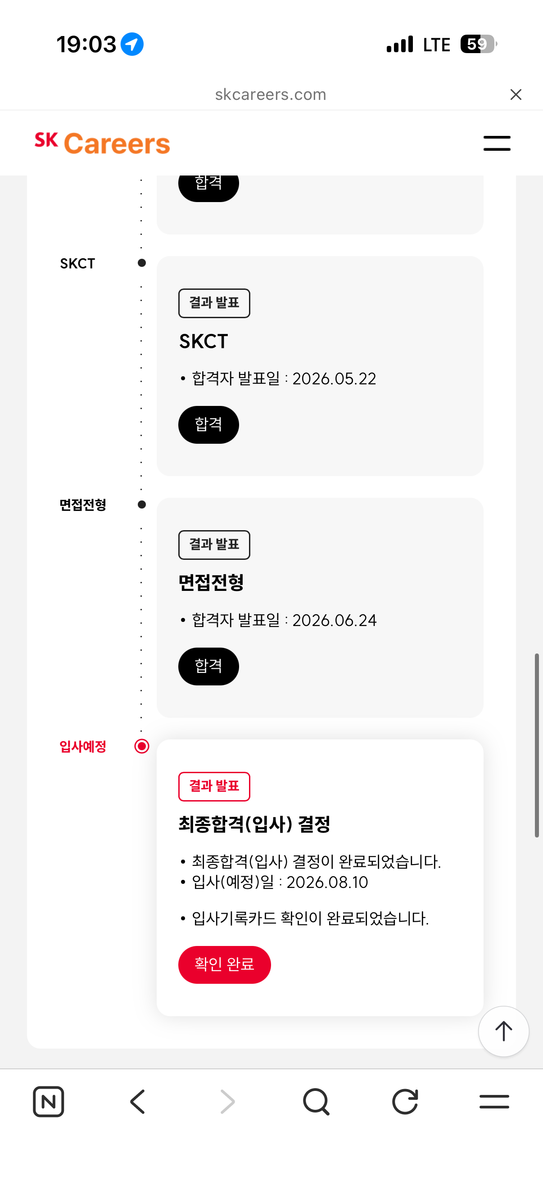Go back with the left chevron
The width and height of the screenshot is (543, 1180).
coord(138,1102)
